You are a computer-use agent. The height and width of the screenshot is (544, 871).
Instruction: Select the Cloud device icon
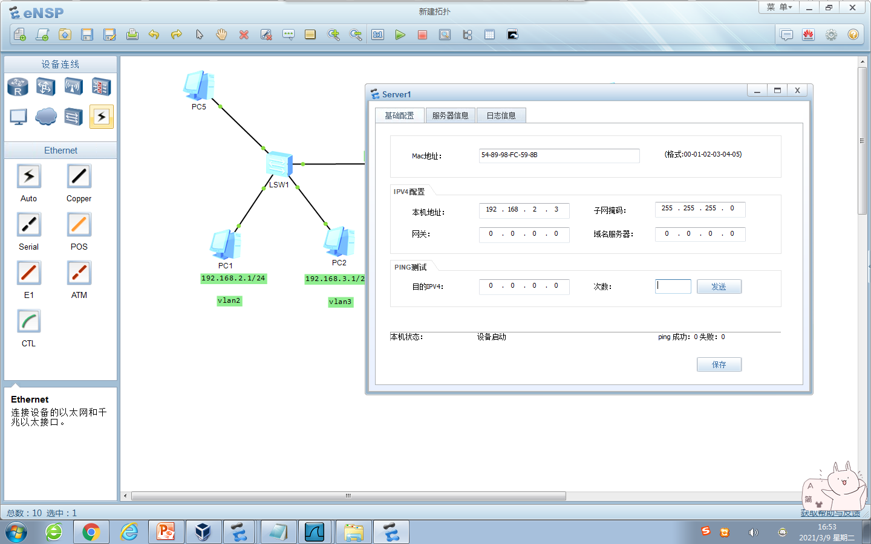tap(45, 117)
